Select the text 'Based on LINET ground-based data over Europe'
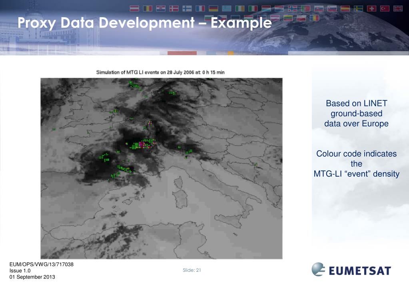Image resolution: width=409 pixels, height=283 pixels. (356, 114)
